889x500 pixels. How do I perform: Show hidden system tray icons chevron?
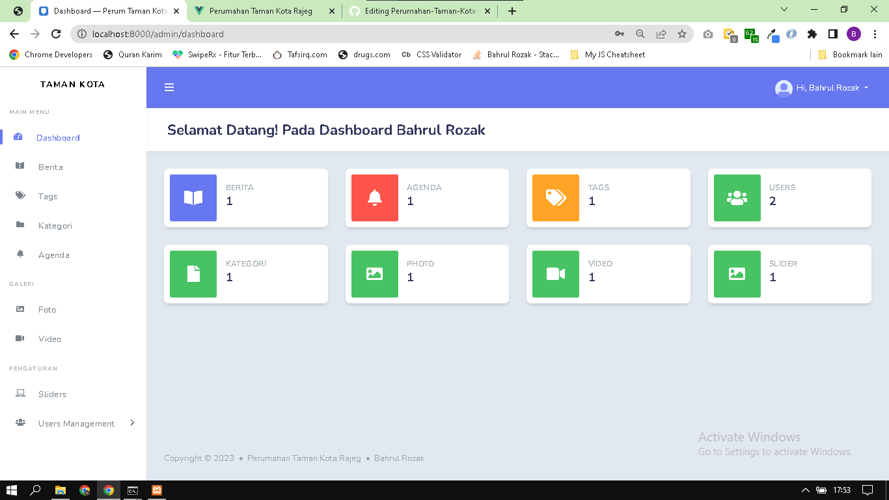coord(805,490)
